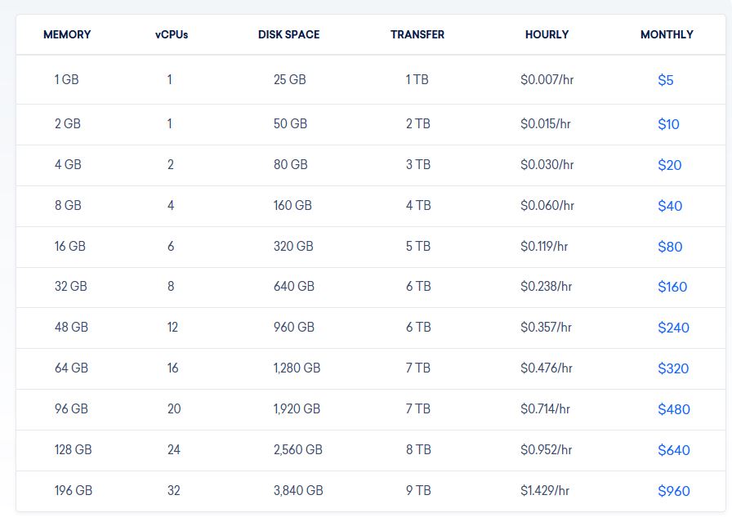This screenshot has height=522, width=732.
Task: Click the $40 monthly price
Action: (x=670, y=206)
